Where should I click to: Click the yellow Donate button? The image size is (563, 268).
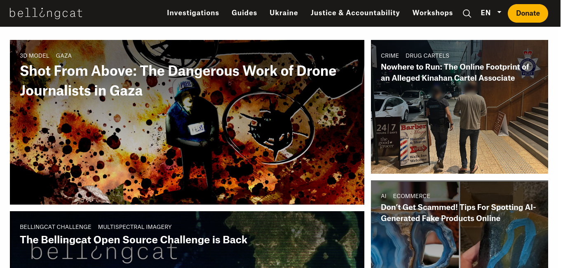(528, 13)
